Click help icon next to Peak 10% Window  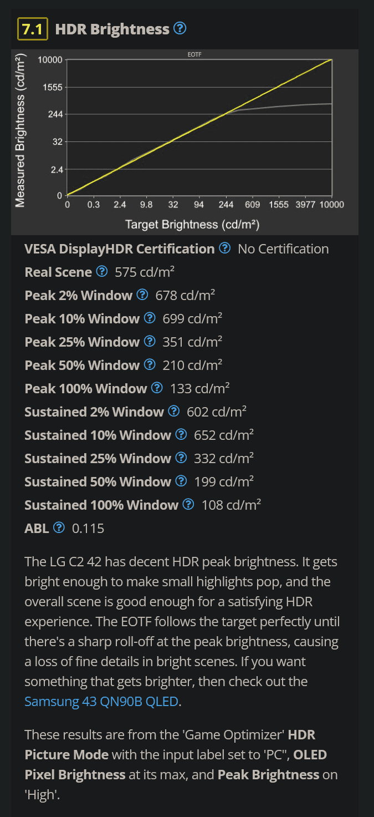pos(150,318)
